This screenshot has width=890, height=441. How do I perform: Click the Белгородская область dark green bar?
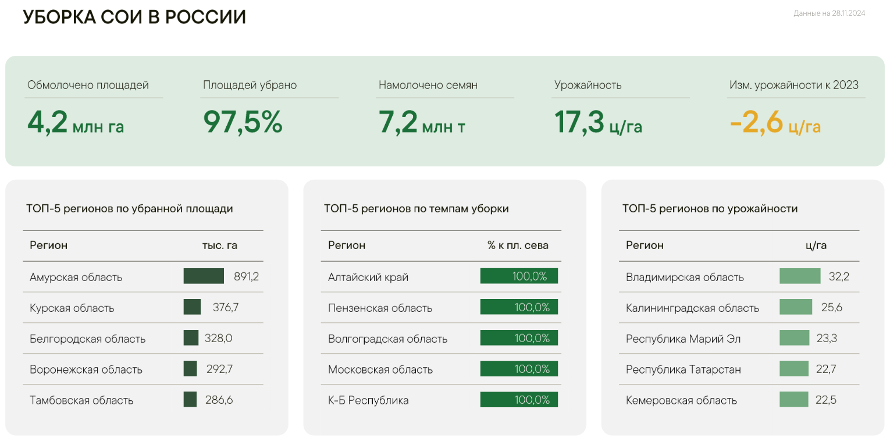[x=191, y=338]
